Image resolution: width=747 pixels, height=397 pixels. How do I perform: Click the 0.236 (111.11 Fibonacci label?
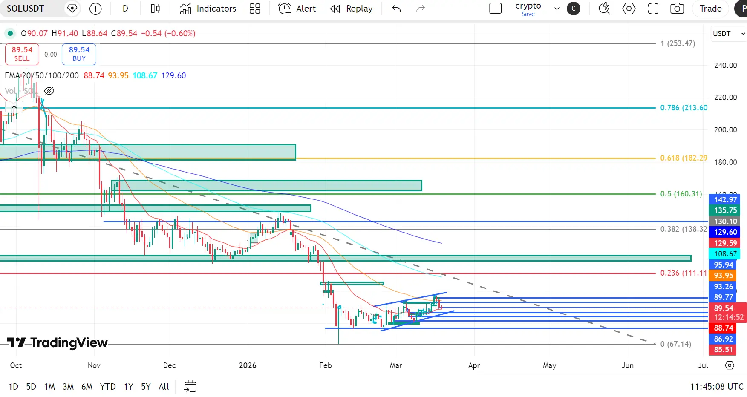tap(684, 273)
